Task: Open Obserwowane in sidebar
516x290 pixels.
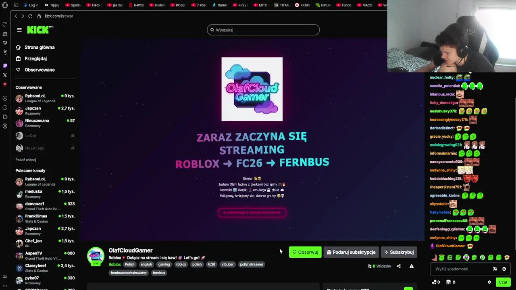Action: point(39,70)
